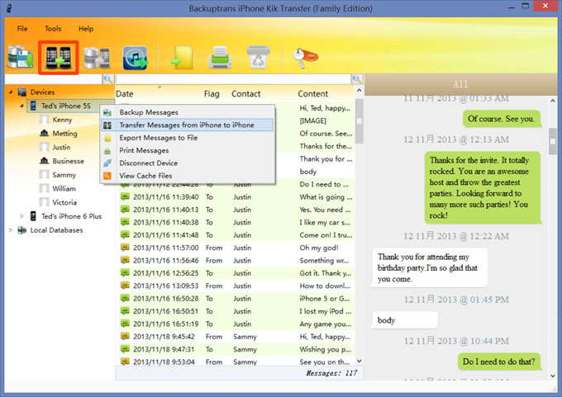The height and width of the screenshot is (397, 562).
Task: Click the green Print toolbar icon
Action: click(220, 57)
